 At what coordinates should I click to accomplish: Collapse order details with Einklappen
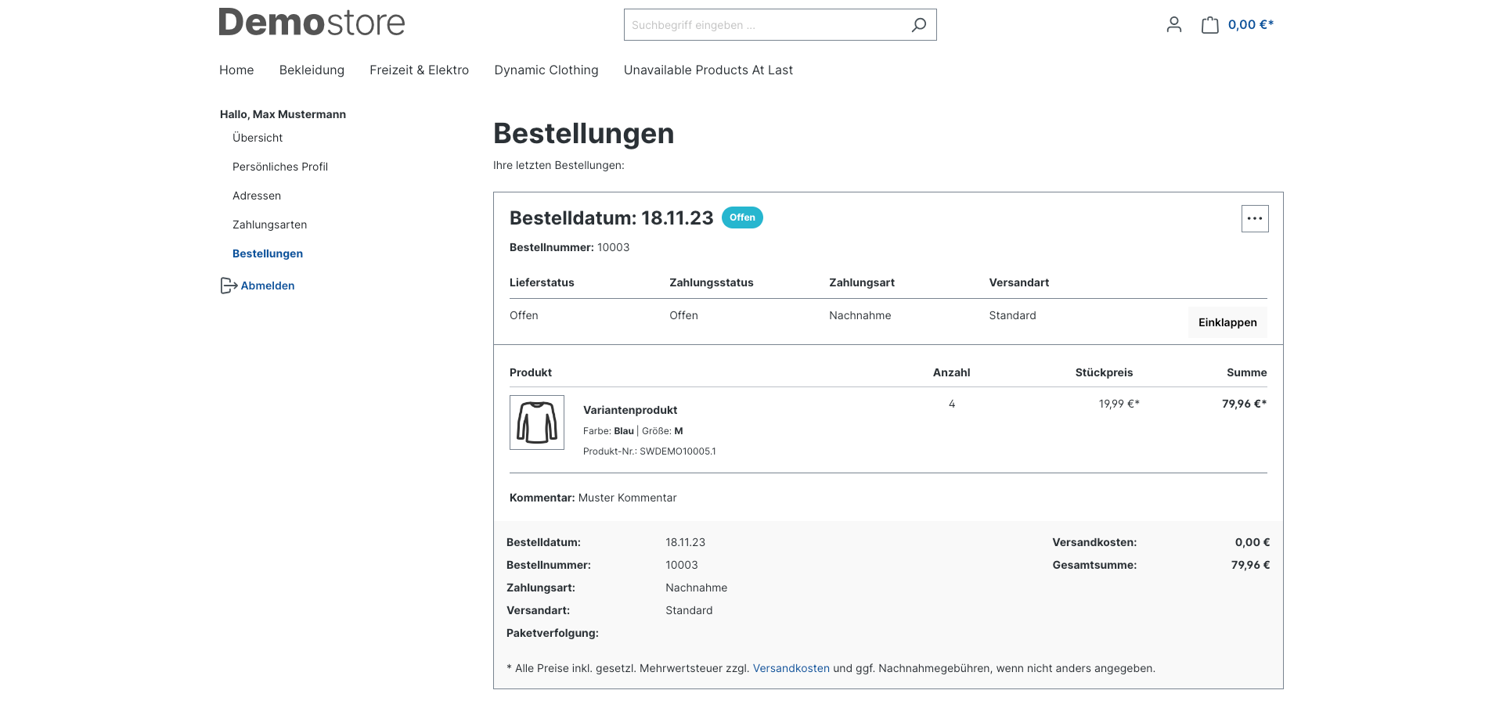(x=1227, y=322)
